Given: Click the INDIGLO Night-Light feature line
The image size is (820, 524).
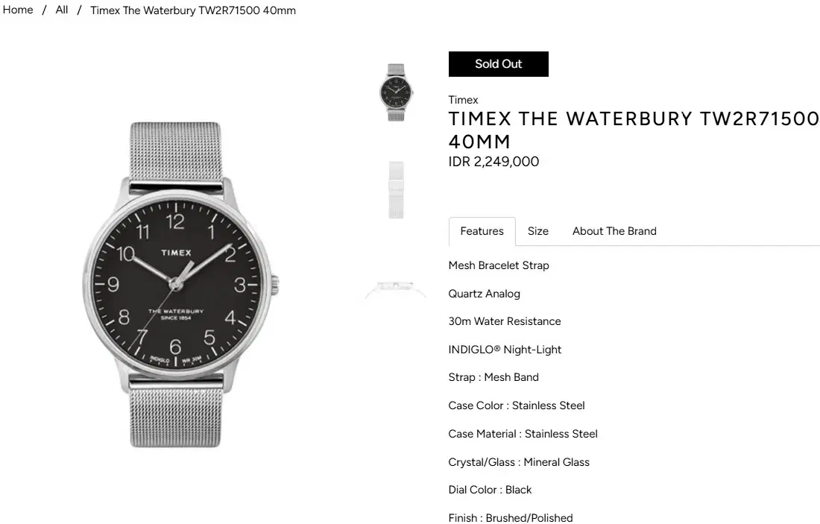Looking at the screenshot, I should [x=505, y=350].
